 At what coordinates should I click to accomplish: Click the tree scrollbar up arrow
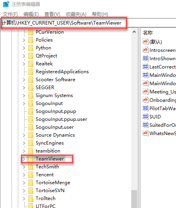coord(134,32)
